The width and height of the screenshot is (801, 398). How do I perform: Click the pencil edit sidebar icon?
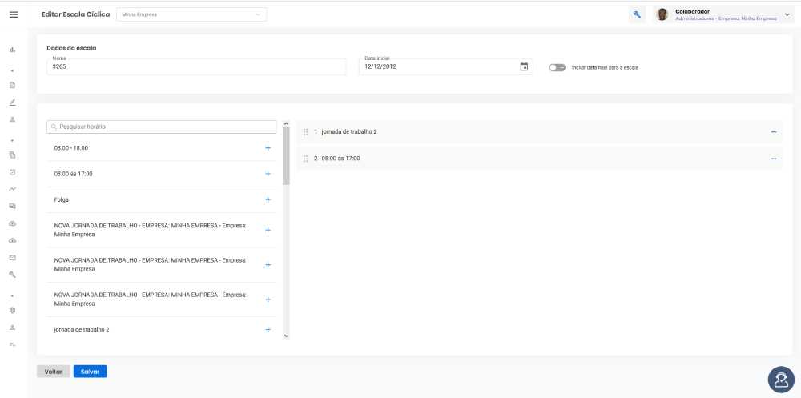13,103
